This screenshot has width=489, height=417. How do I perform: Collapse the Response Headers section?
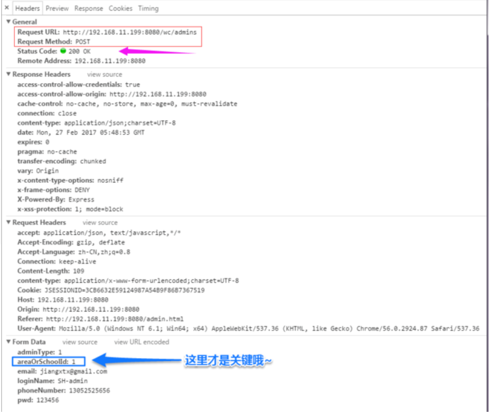pyautogui.click(x=7, y=74)
